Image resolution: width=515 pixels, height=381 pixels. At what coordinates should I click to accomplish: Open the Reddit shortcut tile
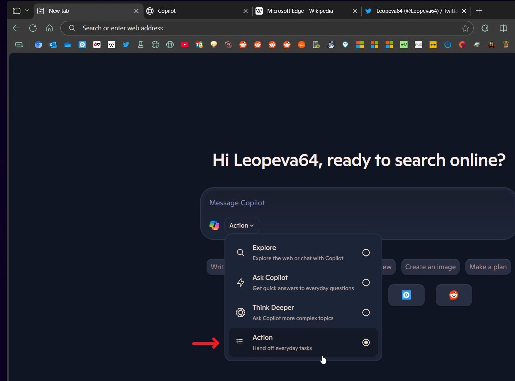(x=454, y=295)
